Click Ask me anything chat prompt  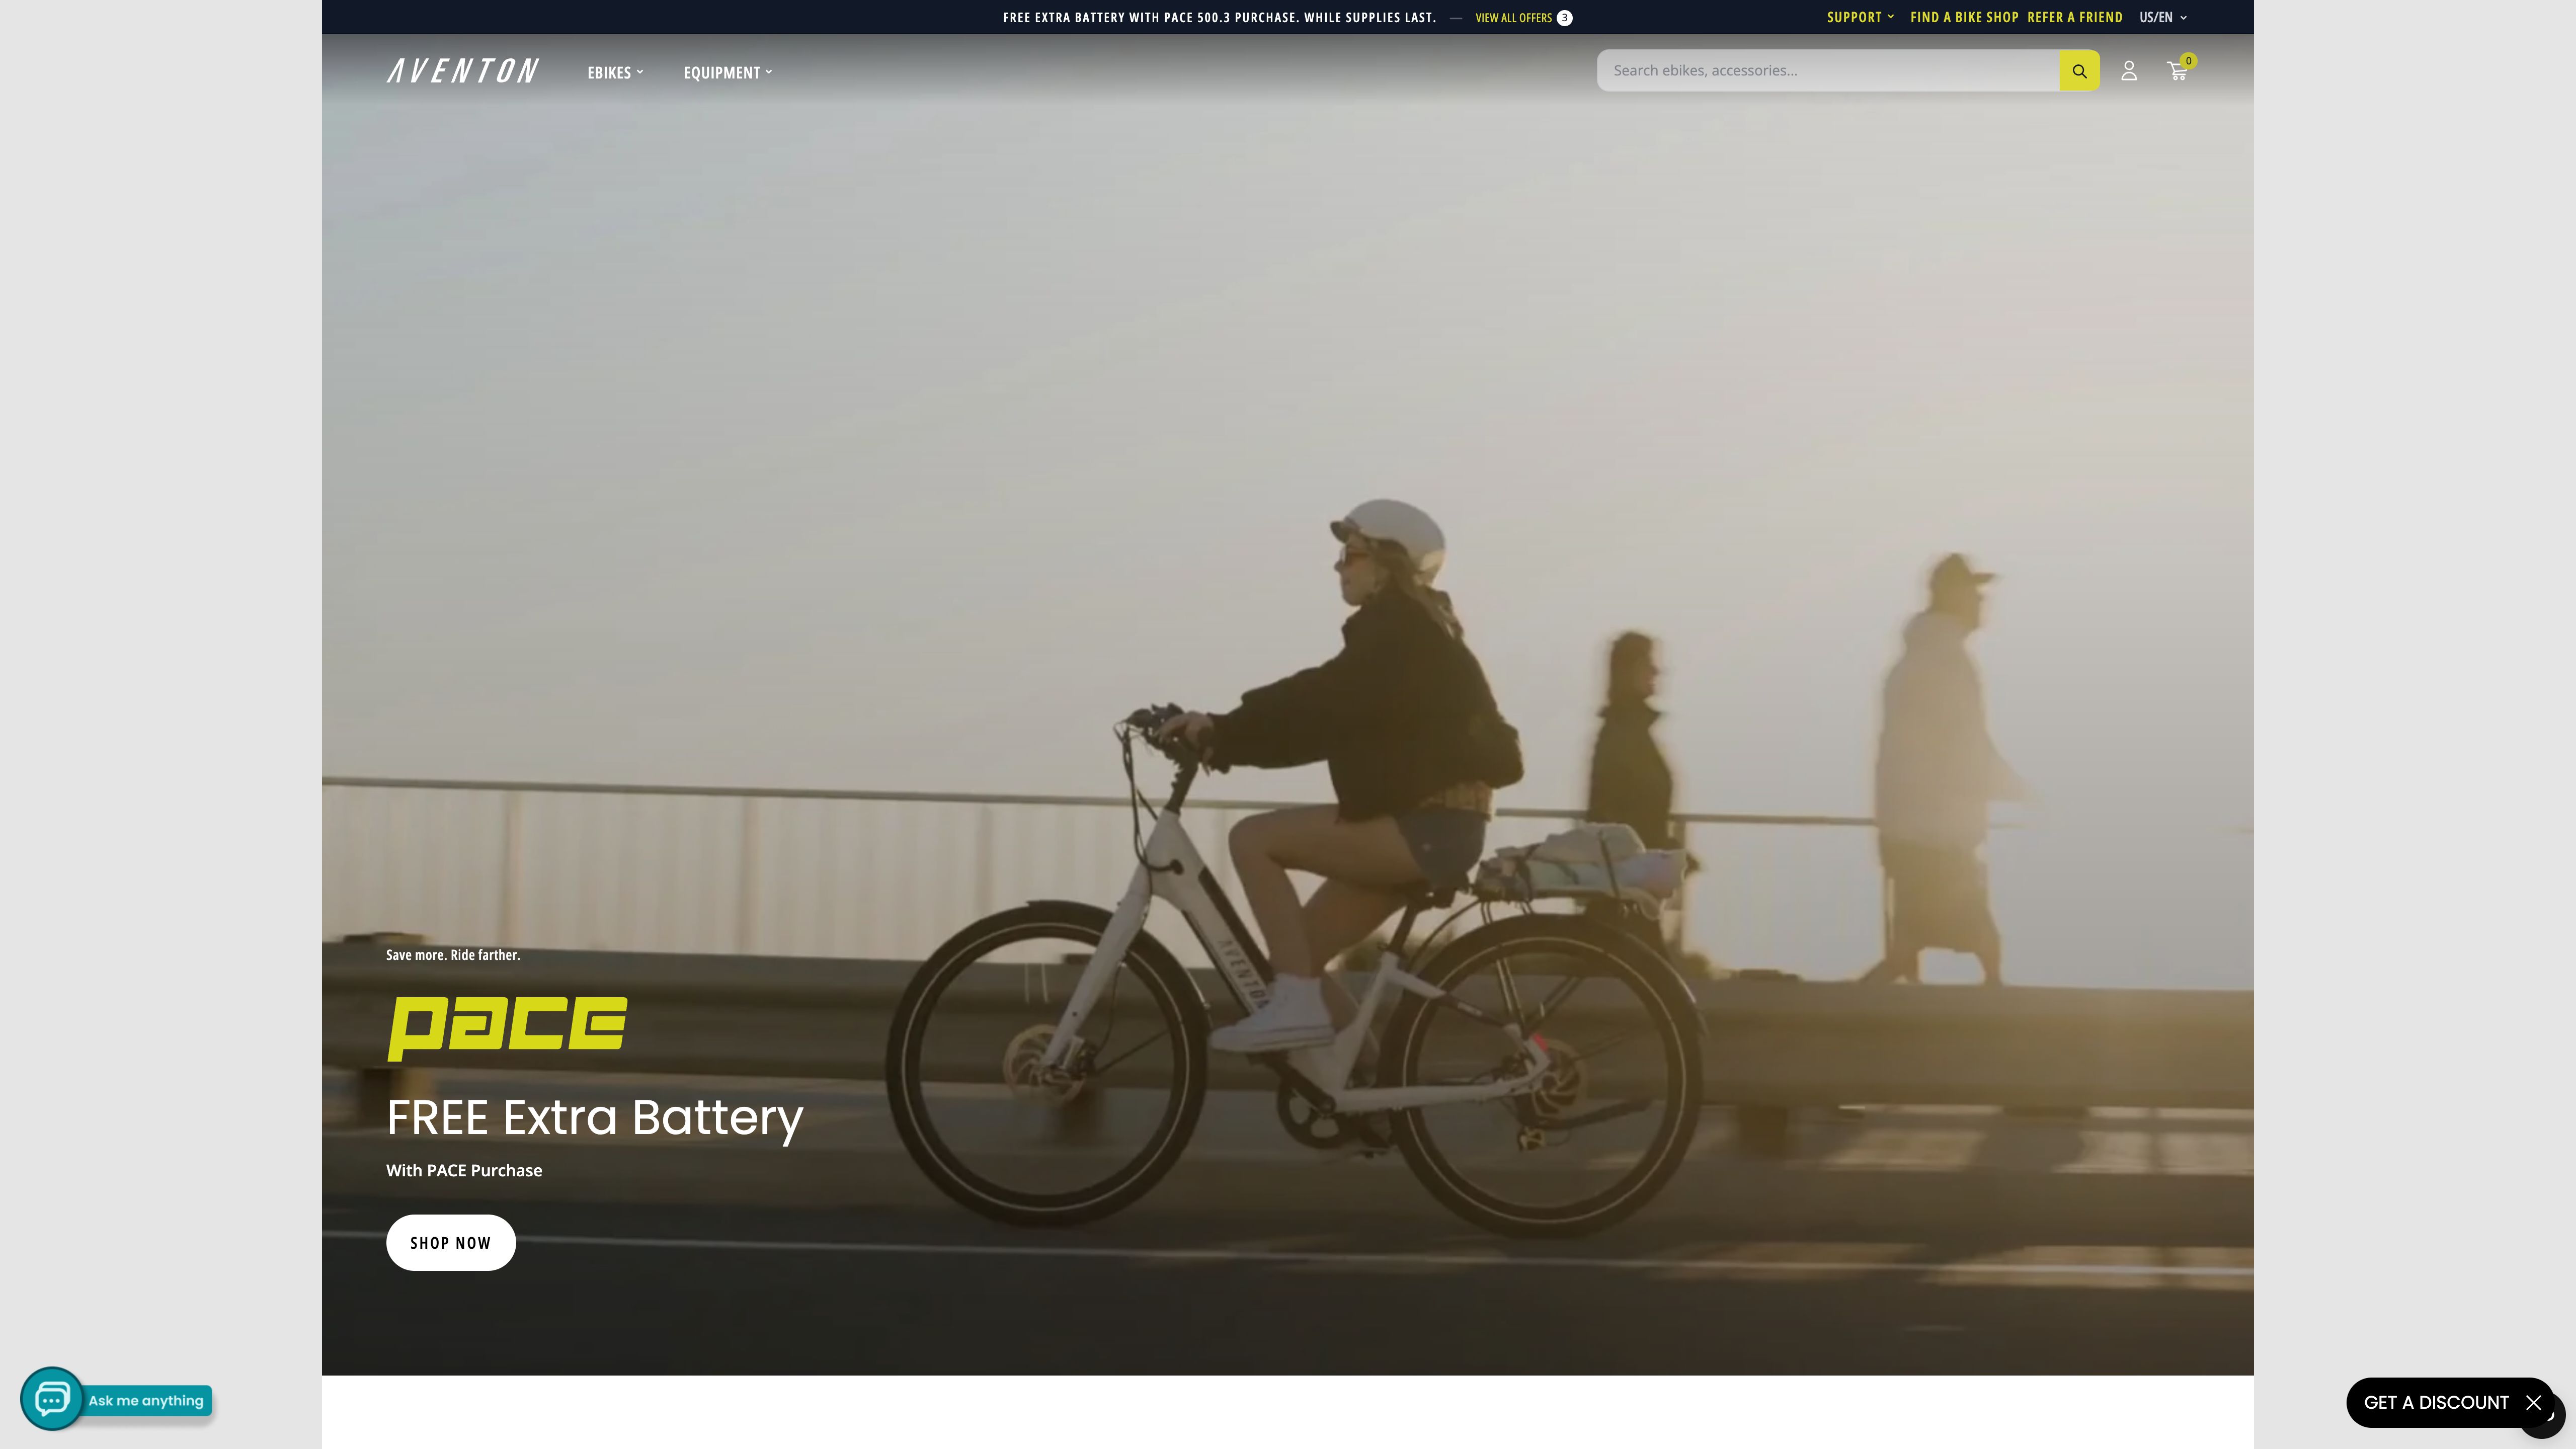(x=145, y=1400)
